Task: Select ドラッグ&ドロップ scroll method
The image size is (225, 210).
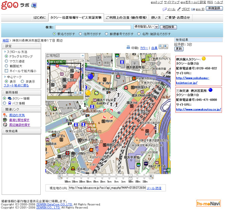Action: (6, 56)
